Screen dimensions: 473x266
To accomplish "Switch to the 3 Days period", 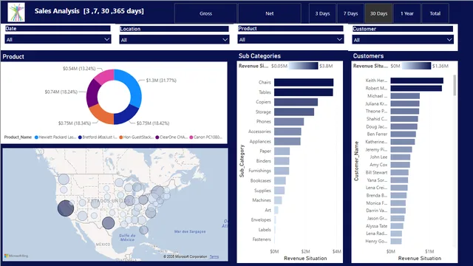I will 322,13.
